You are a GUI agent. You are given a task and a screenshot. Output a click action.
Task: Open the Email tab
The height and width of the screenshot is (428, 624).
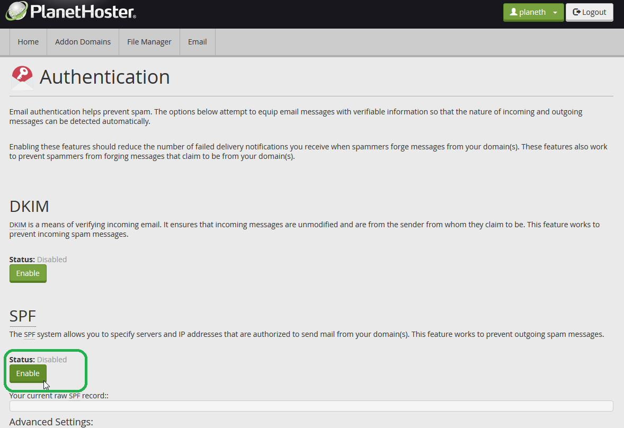click(197, 42)
